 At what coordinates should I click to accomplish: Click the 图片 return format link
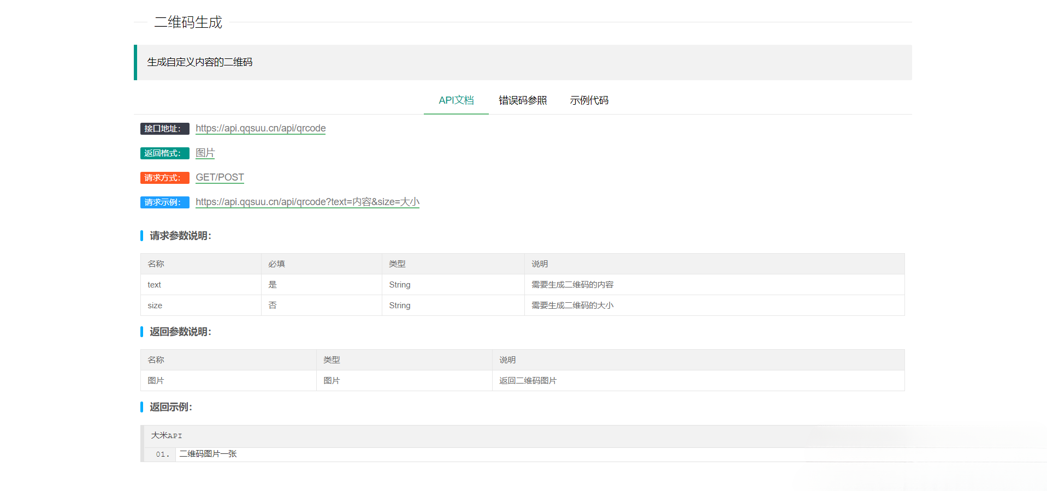(205, 153)
